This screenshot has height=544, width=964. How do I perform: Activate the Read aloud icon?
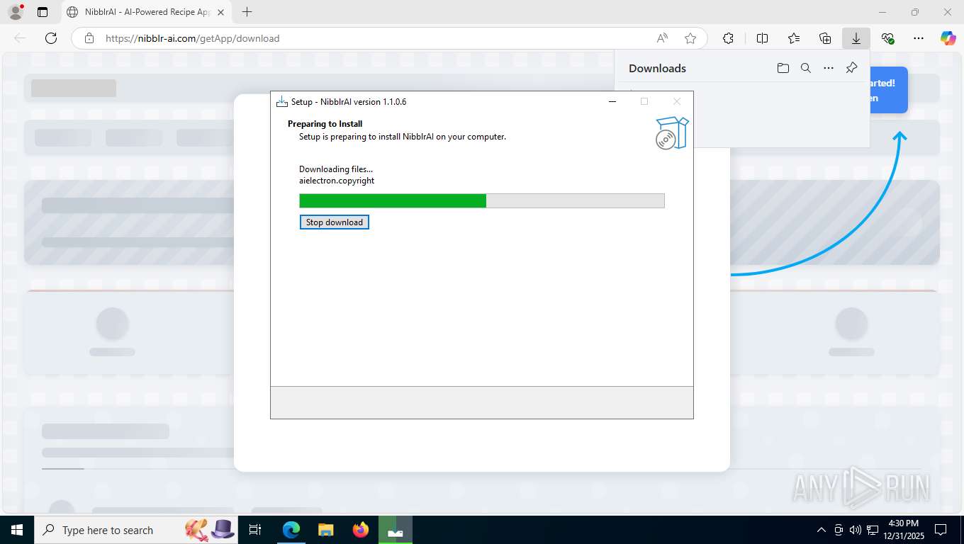(x=662, y=38)
